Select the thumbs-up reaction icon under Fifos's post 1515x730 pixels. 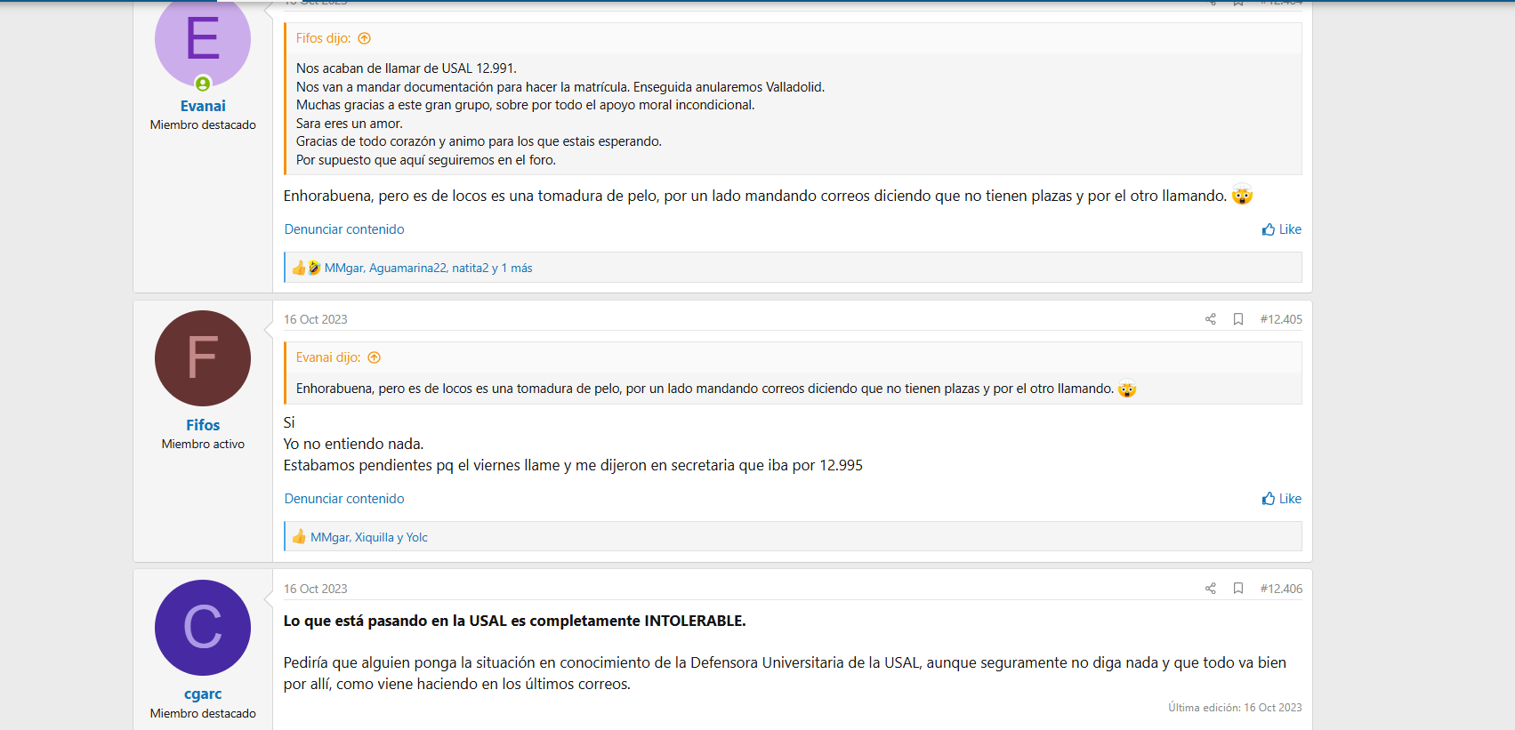coord(299,537)
